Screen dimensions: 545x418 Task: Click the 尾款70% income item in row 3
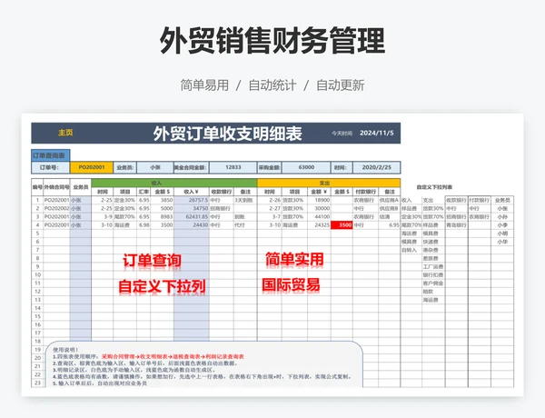[124, 216]
